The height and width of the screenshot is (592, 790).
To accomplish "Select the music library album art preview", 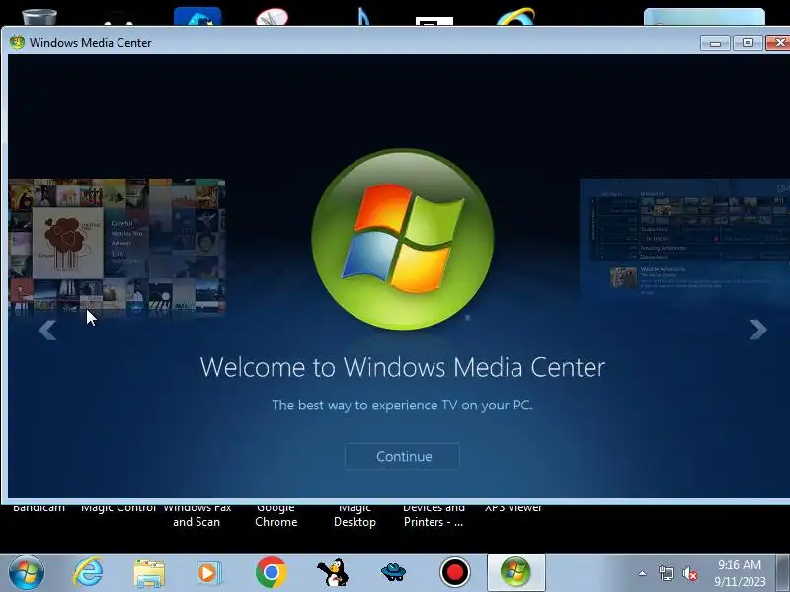I will pos(117,247).
